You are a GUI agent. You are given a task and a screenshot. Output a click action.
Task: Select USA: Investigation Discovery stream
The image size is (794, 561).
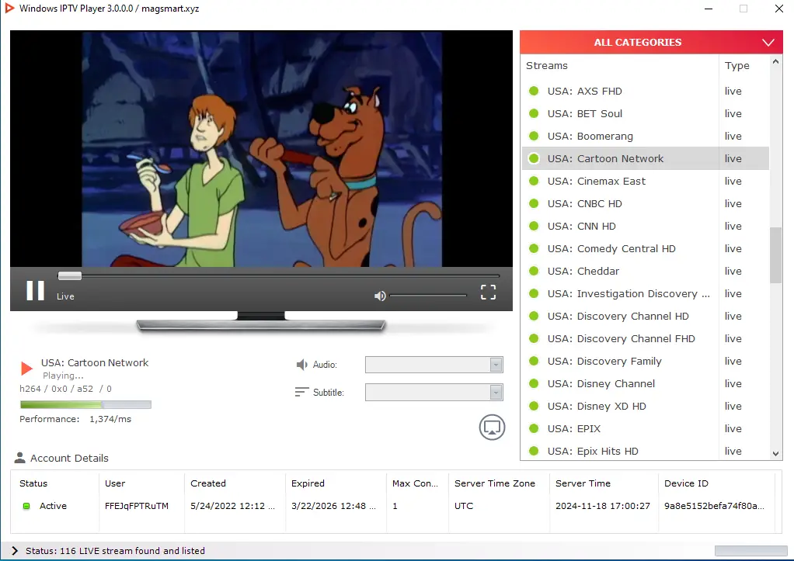(645, 293)
